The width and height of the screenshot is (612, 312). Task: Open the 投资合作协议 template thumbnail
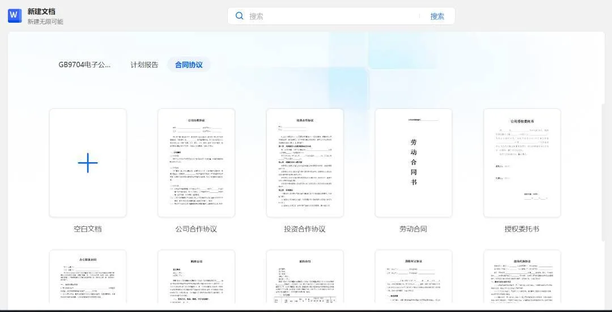click(x=305, y=163)
